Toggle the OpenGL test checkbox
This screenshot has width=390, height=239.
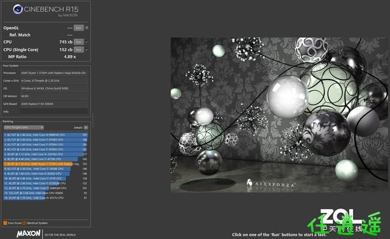coord(87,28)
